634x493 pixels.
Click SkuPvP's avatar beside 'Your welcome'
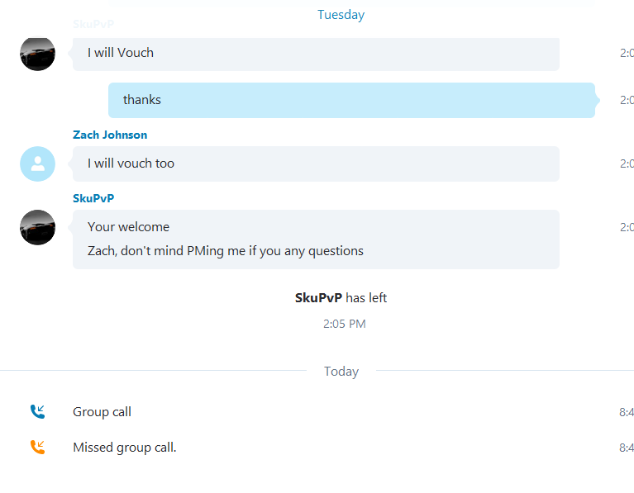click(x=37, y=227)
